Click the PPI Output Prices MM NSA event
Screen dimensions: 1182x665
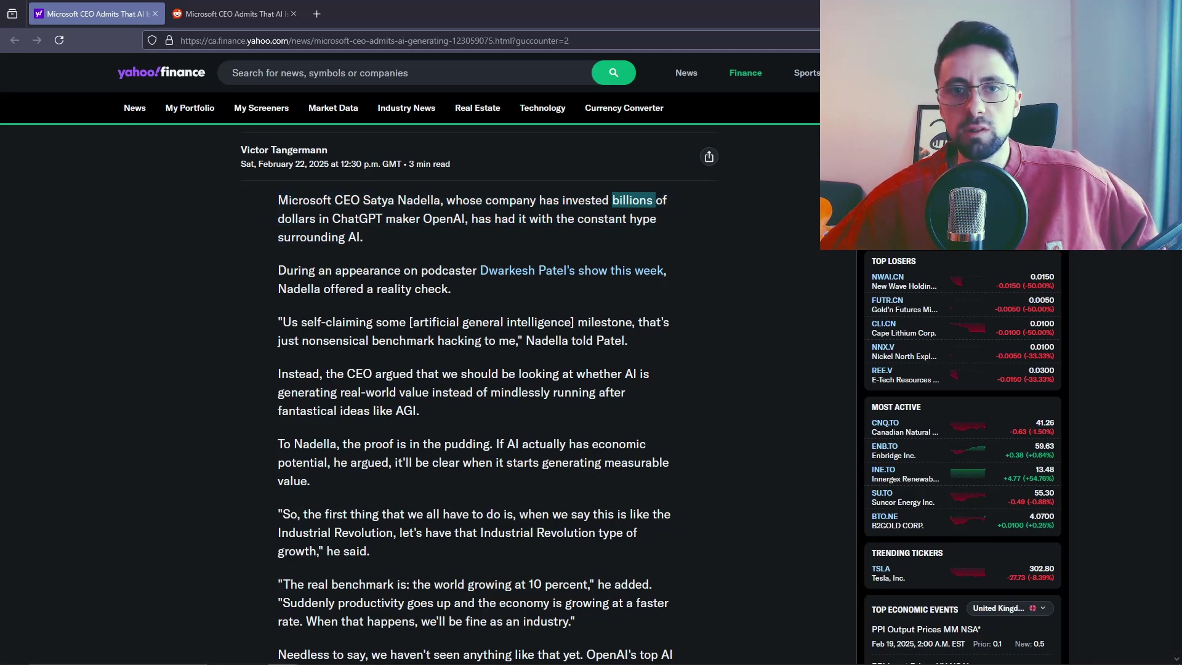pyautogui.click(x=926, y=629)
